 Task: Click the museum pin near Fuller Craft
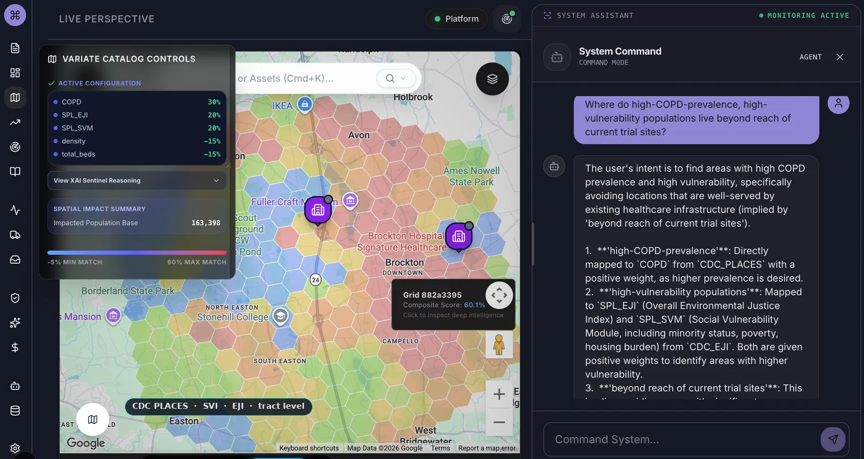(x=350, y=200)
